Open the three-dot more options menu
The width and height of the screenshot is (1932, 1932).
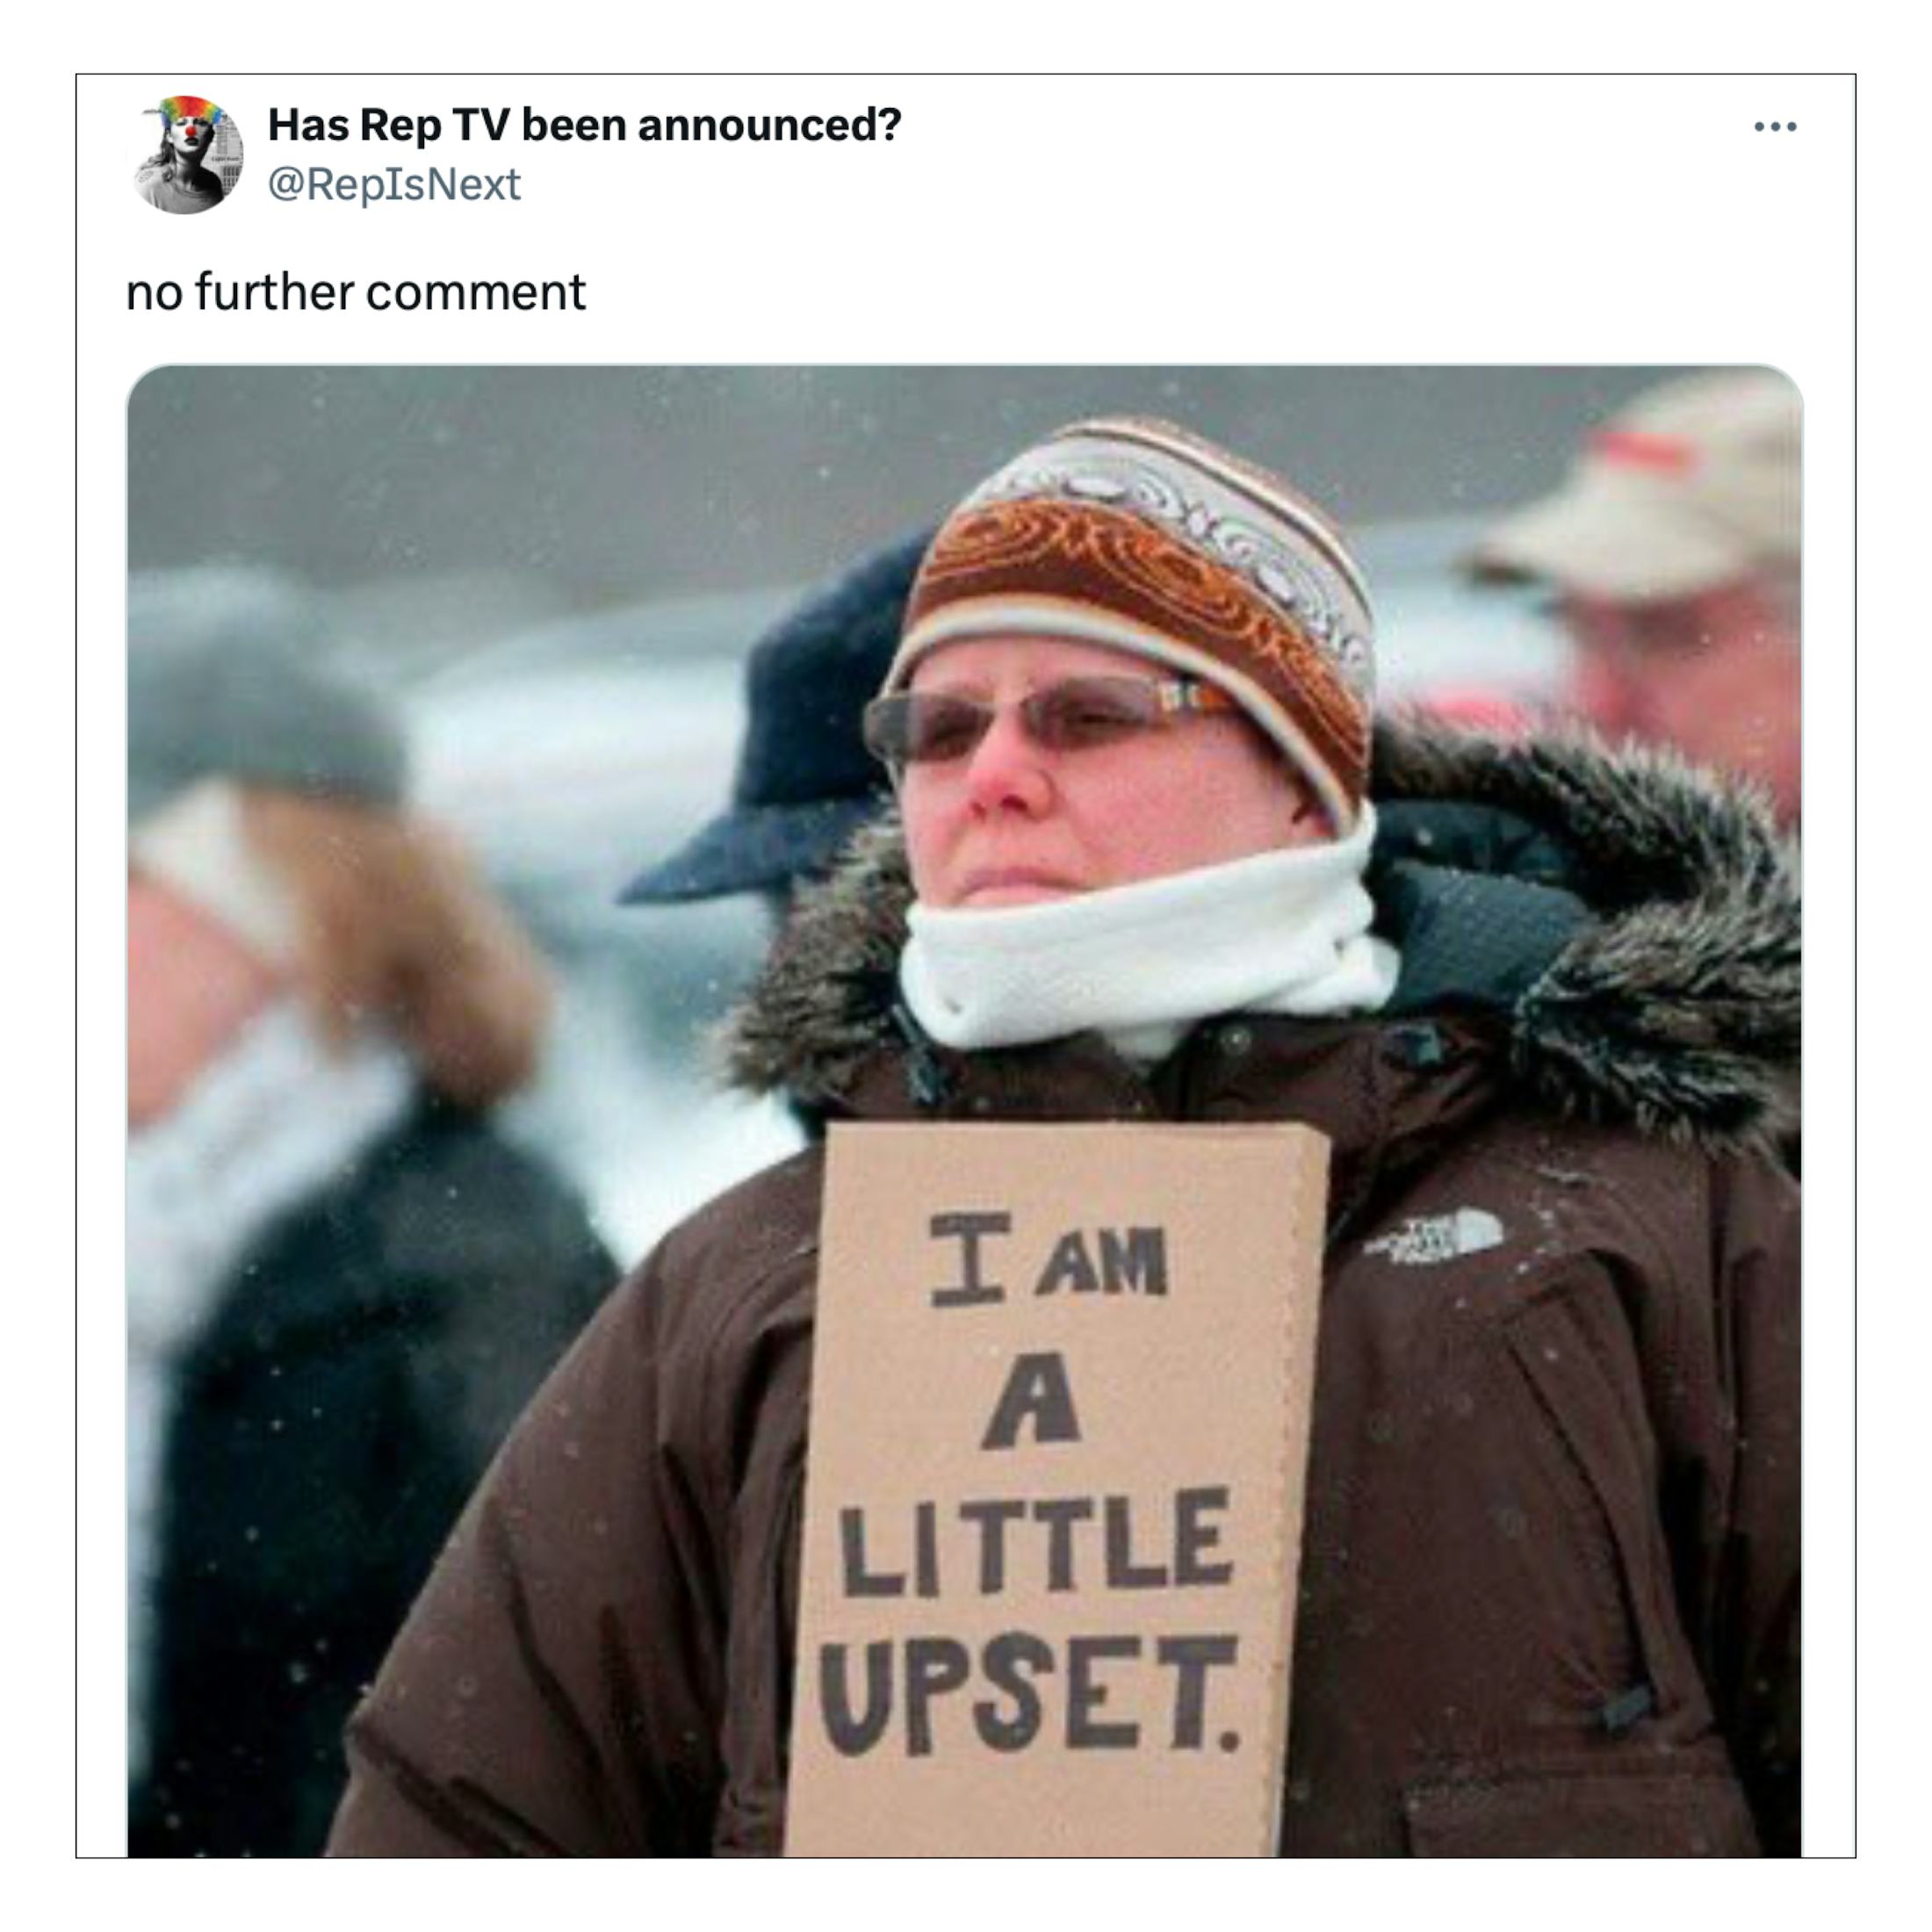[x=1775, y=127]
